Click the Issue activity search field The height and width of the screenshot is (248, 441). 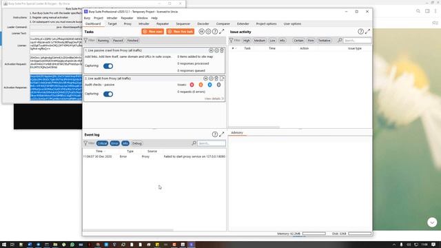[x=357, y=41]
